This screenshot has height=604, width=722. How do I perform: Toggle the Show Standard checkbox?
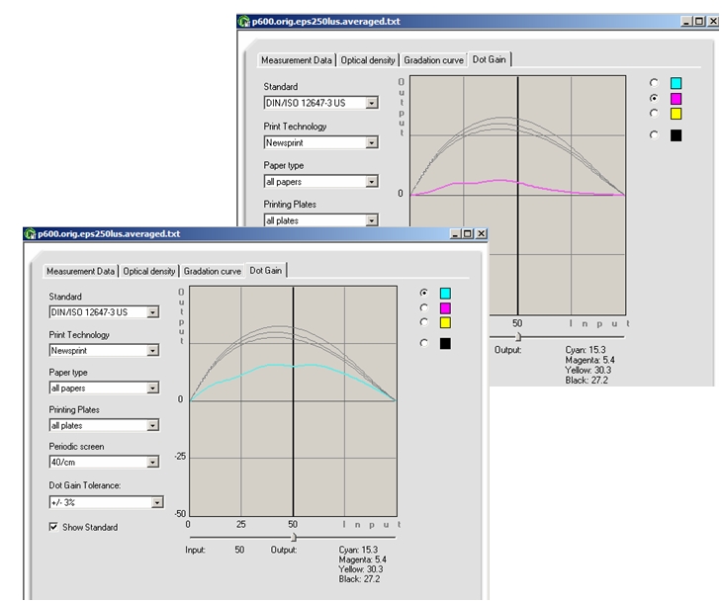click(53, 527)
